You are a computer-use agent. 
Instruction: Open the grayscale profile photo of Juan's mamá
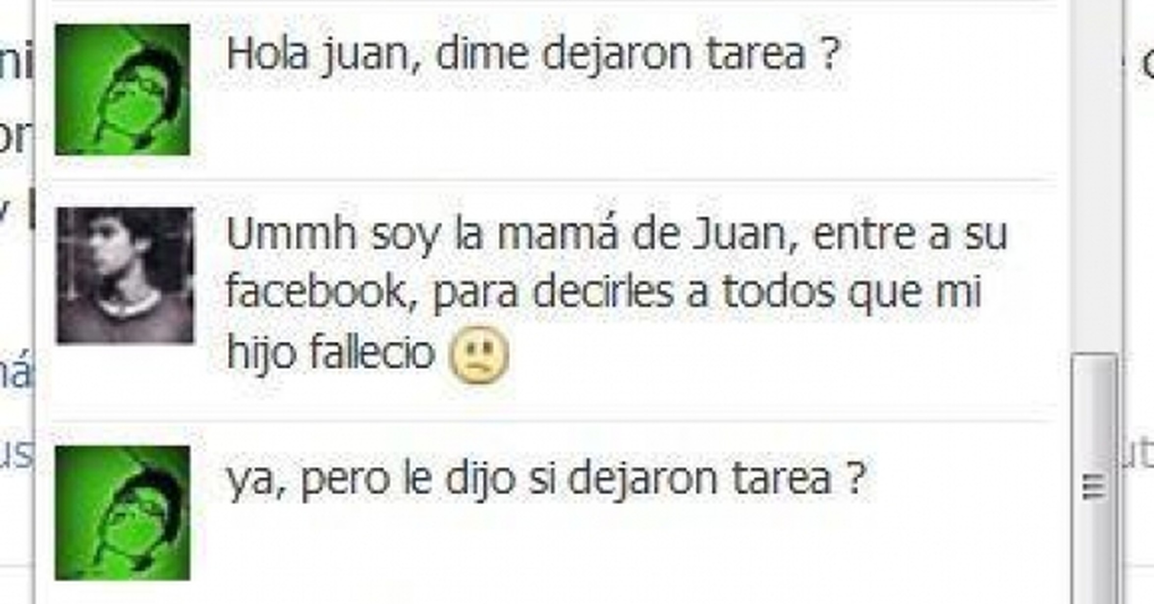point(125,275)
